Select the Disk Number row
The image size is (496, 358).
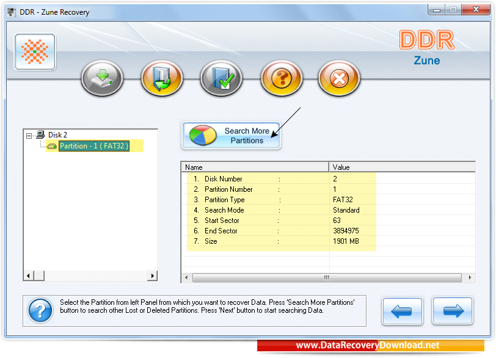point(328,178)
